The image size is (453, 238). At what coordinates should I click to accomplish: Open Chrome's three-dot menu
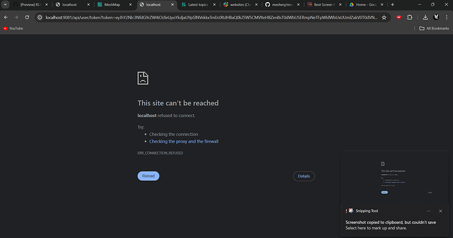click(446, 17)
